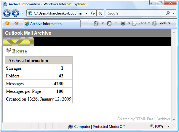The height and width of the screenshot is (132, 179).
Task: Minimize the Internet Explorer window
Action: coord(153,3)
